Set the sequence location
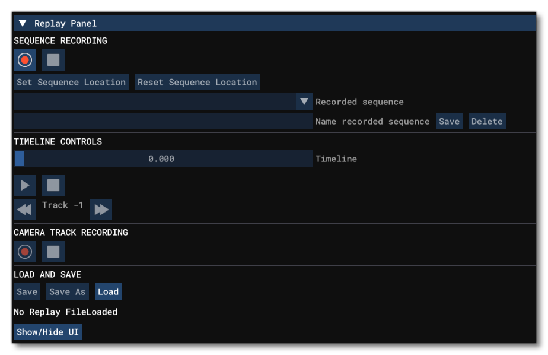548x355 pixels. click(71, 82)
